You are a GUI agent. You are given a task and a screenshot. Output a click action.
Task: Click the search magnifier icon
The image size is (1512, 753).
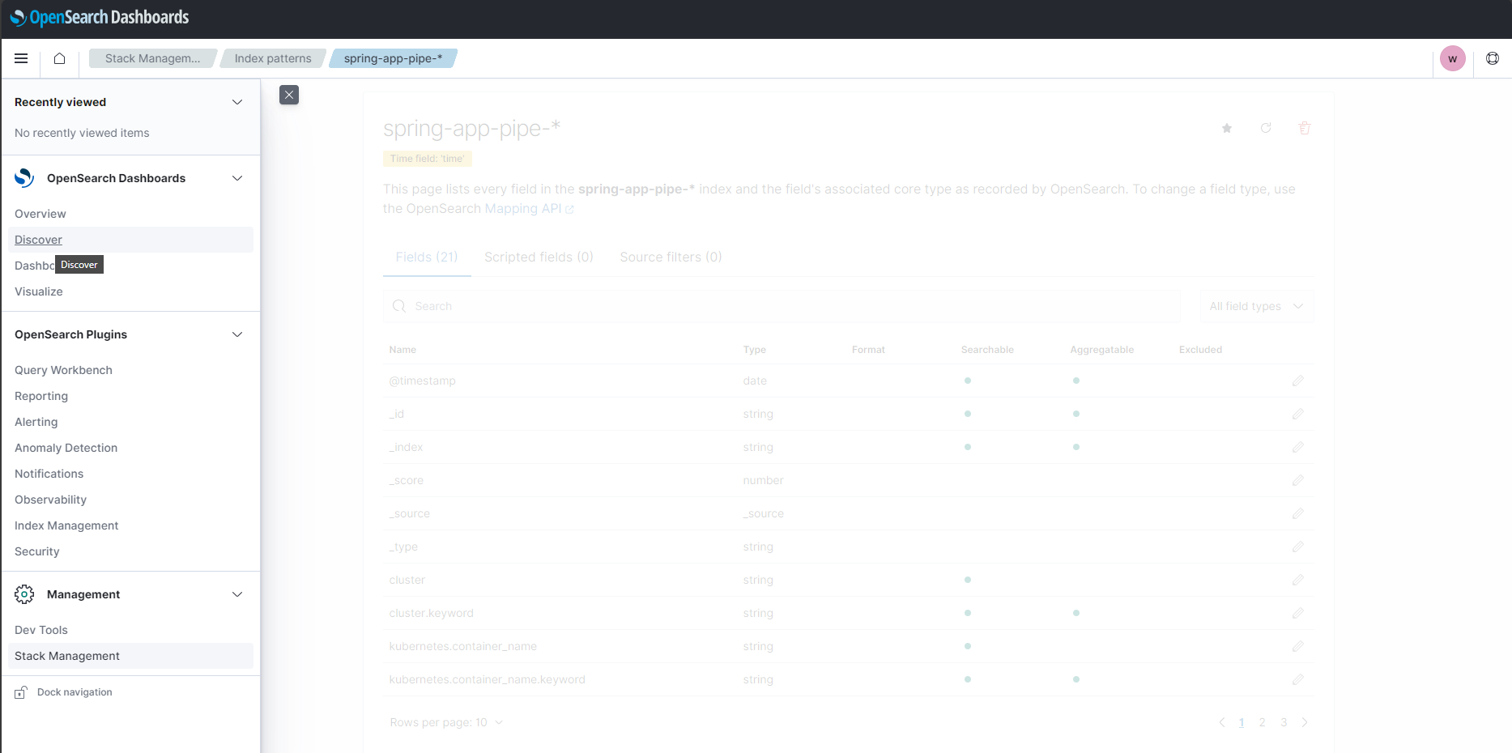click(399, 306)
